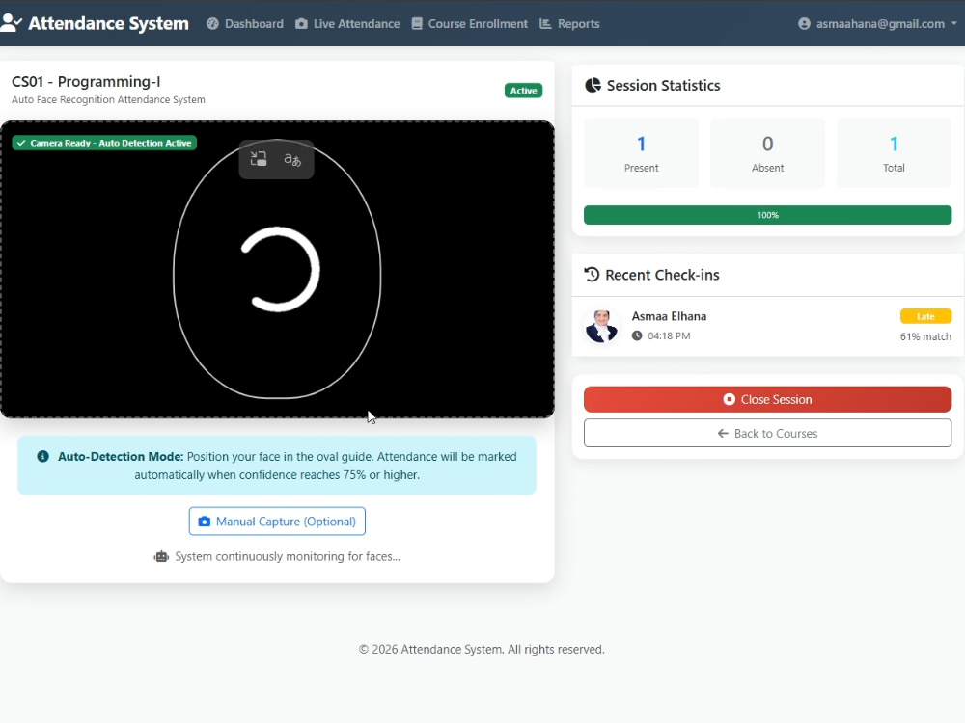Click the '61% match' text
The height and width of the screenshot is (723, 965).
coord(925,336)
